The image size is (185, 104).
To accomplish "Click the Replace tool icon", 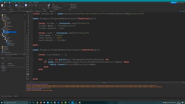I will (x=19, y=5).
